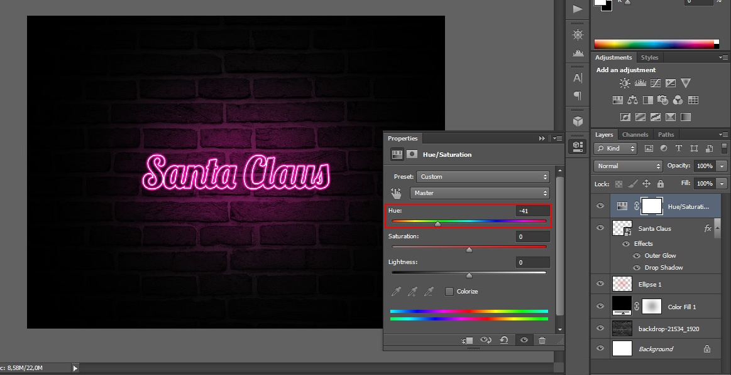Click the Hue value input field
Image resolution: width=731 pixels, height=375 pixels.
532,211
